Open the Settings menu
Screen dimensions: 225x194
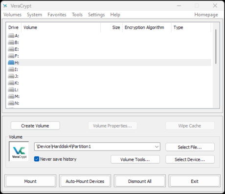(x=96, y=15)
